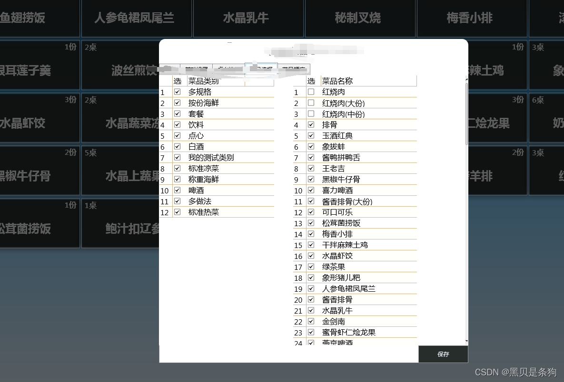Uncheck the 可口可乐 dish checkbox
The image size is (564, 382).
point(310,212)
